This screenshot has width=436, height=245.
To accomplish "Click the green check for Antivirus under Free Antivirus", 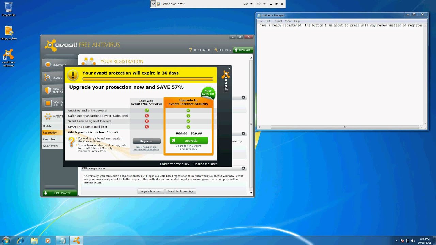I will [147, 110].
